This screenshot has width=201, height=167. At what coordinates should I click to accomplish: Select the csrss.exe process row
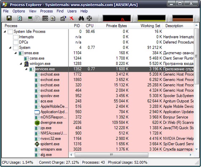(x=98, y=58)
